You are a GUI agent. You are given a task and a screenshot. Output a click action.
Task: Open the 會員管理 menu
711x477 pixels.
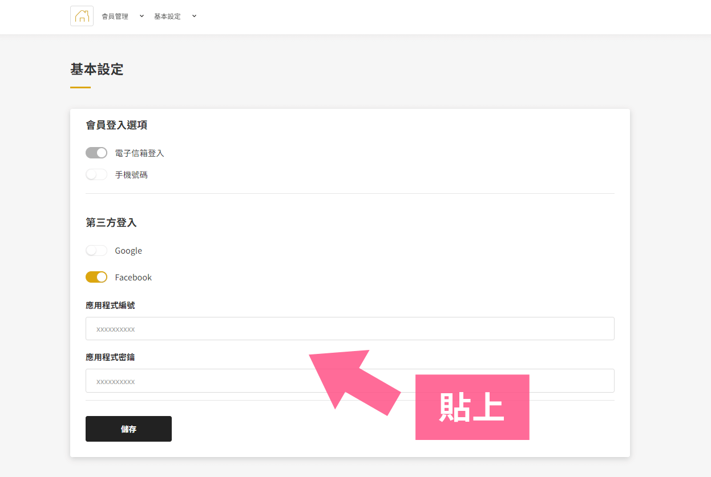(x=115, y=17)
